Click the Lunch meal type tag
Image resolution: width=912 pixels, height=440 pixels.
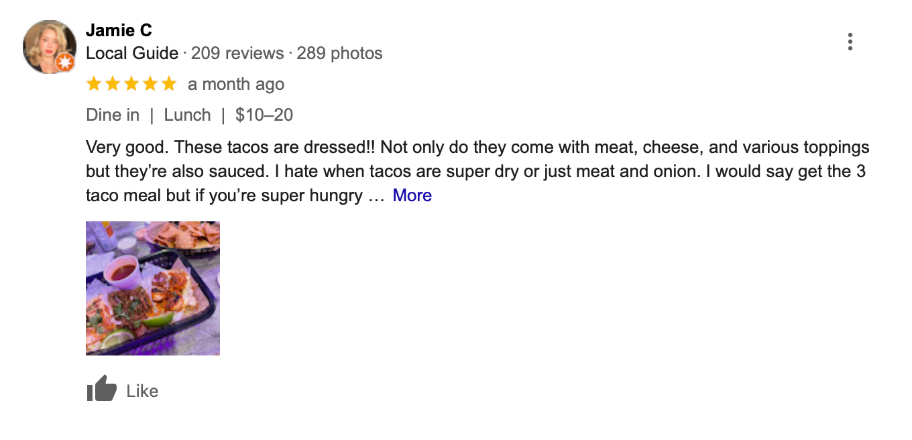pos(187,115)
